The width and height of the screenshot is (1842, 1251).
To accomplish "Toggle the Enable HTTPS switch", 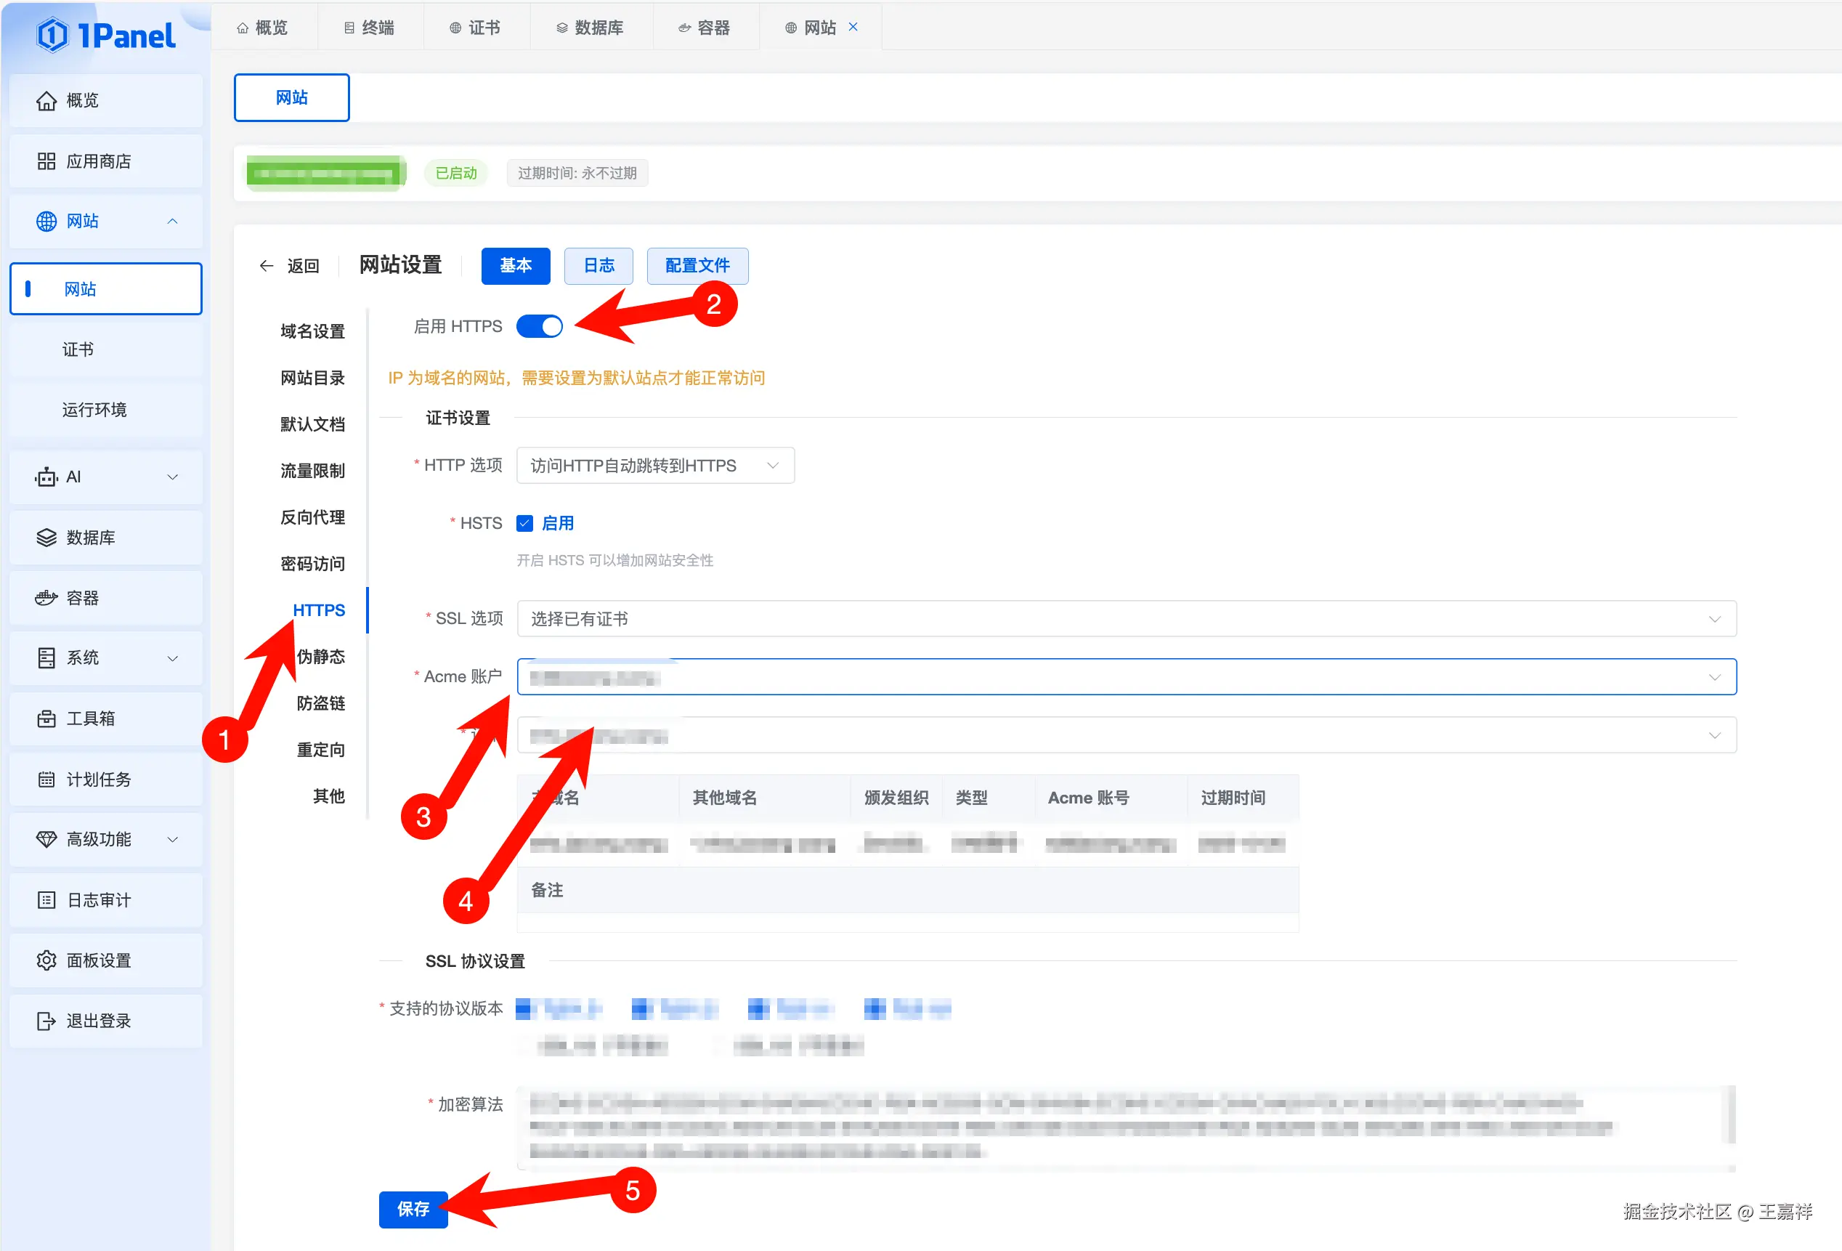I will [539, 326].
